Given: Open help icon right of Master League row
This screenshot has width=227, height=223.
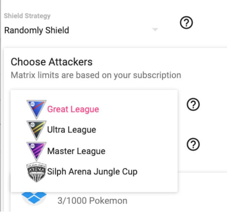Looking at the screenshot, I should click(193, 144).
